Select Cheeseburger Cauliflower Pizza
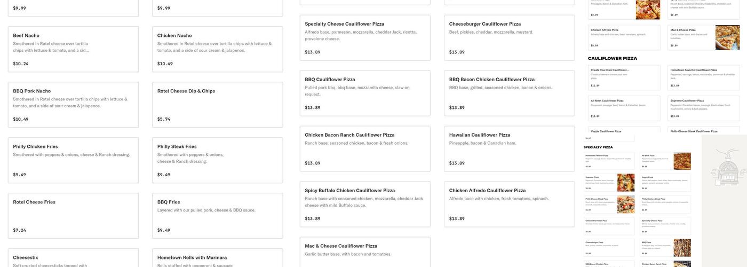Image resolution: width=747 pixels, height=267 pixels. click(x=509, y=37)
